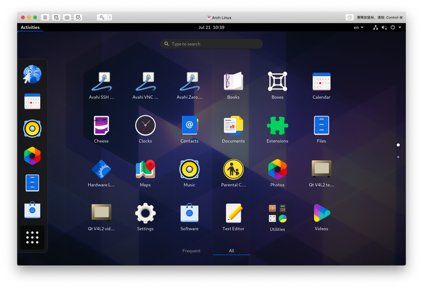Pause the virtual machine from toolbar
The width and height of the screenshot is (423, 288).
45,17
